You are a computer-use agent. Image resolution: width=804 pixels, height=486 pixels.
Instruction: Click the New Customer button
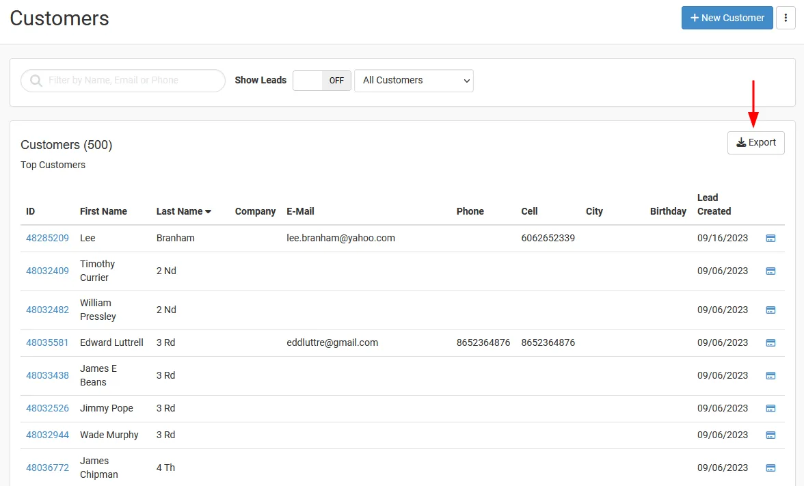[727, 18]
